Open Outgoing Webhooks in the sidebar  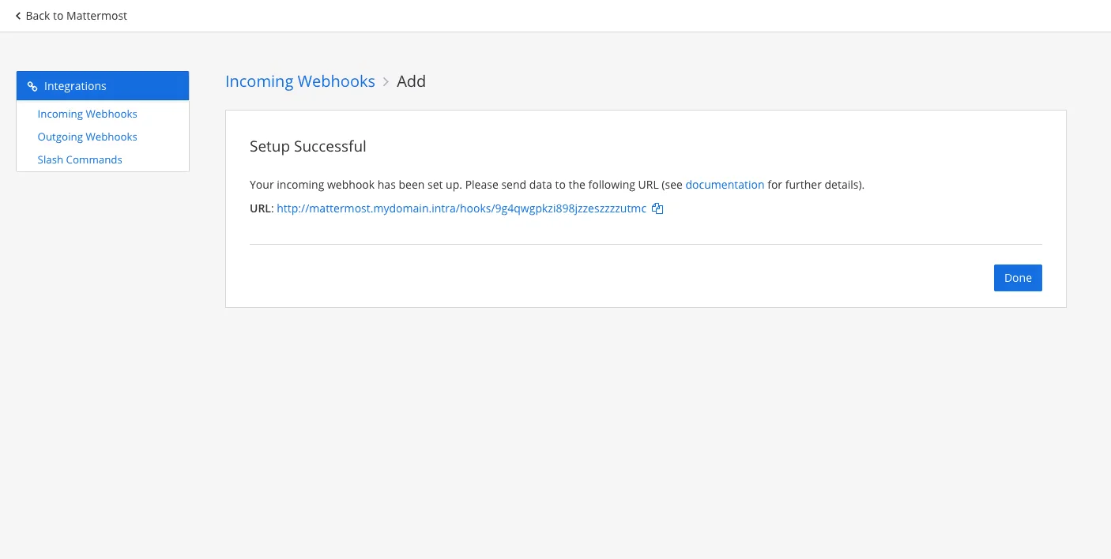(87, 137)
